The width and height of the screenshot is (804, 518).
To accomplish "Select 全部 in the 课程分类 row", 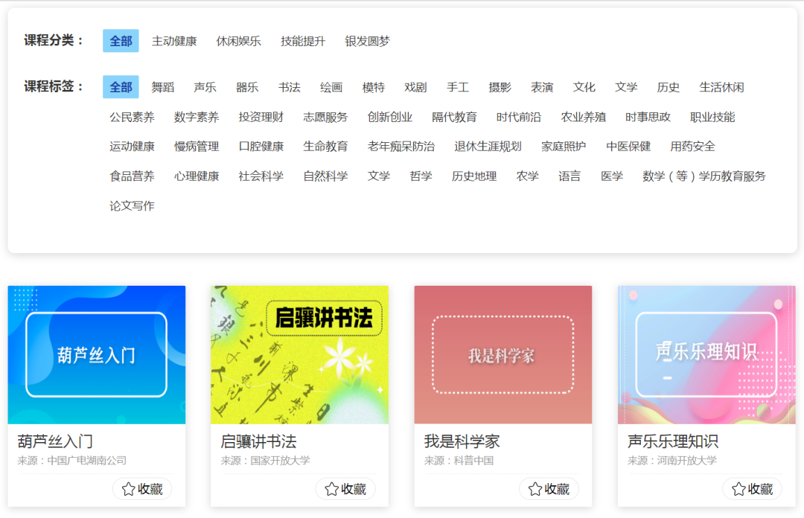I will (x=121, y=41).
